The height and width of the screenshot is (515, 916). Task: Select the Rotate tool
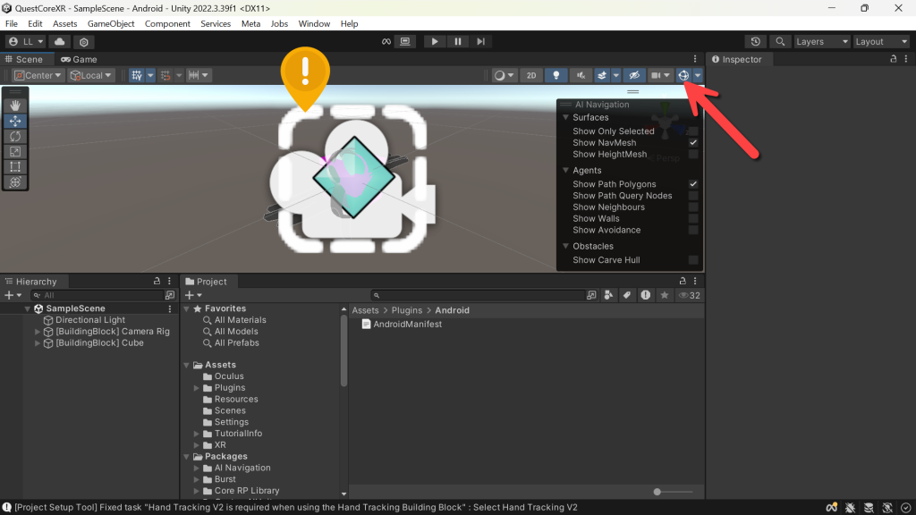click(15, 136)
